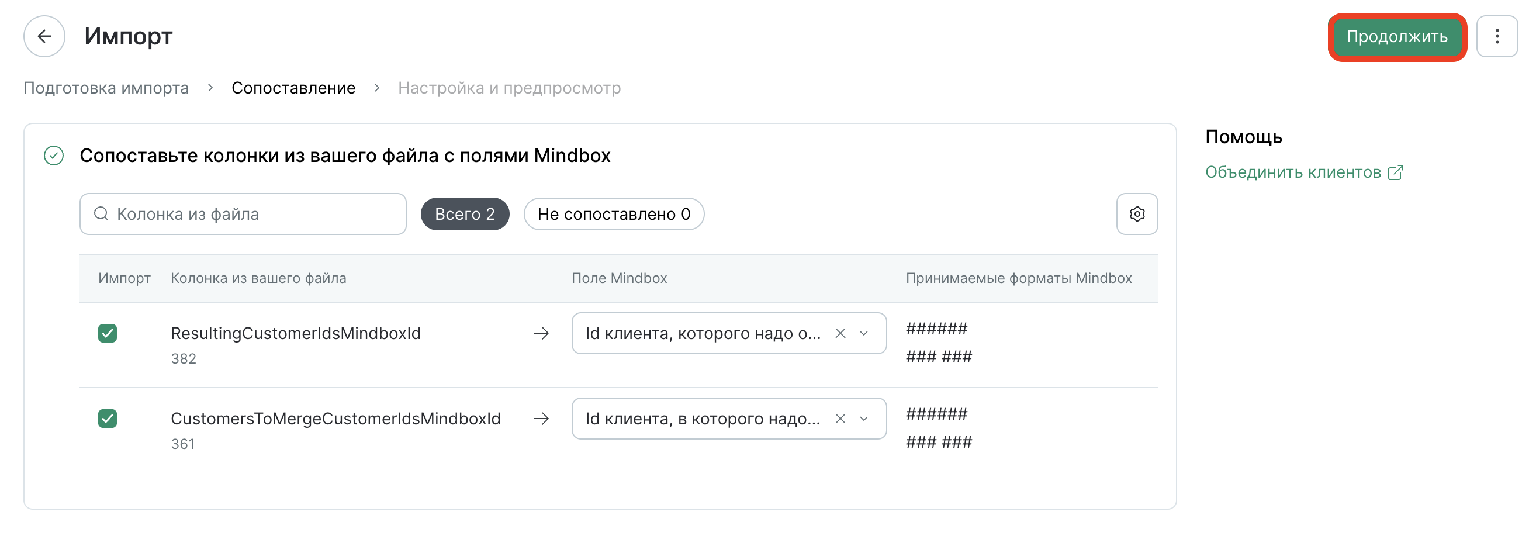Go back using the arrow button
This screenshot has height=539, width=1536.
click(44, 36)
